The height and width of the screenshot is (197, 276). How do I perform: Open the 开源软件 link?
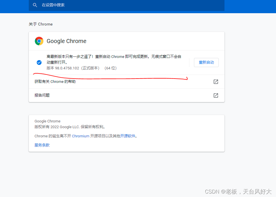128,136
